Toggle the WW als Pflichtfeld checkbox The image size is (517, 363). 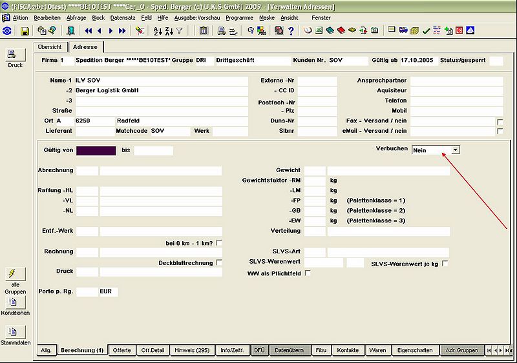pyautogui.click(x=308, y=273)
